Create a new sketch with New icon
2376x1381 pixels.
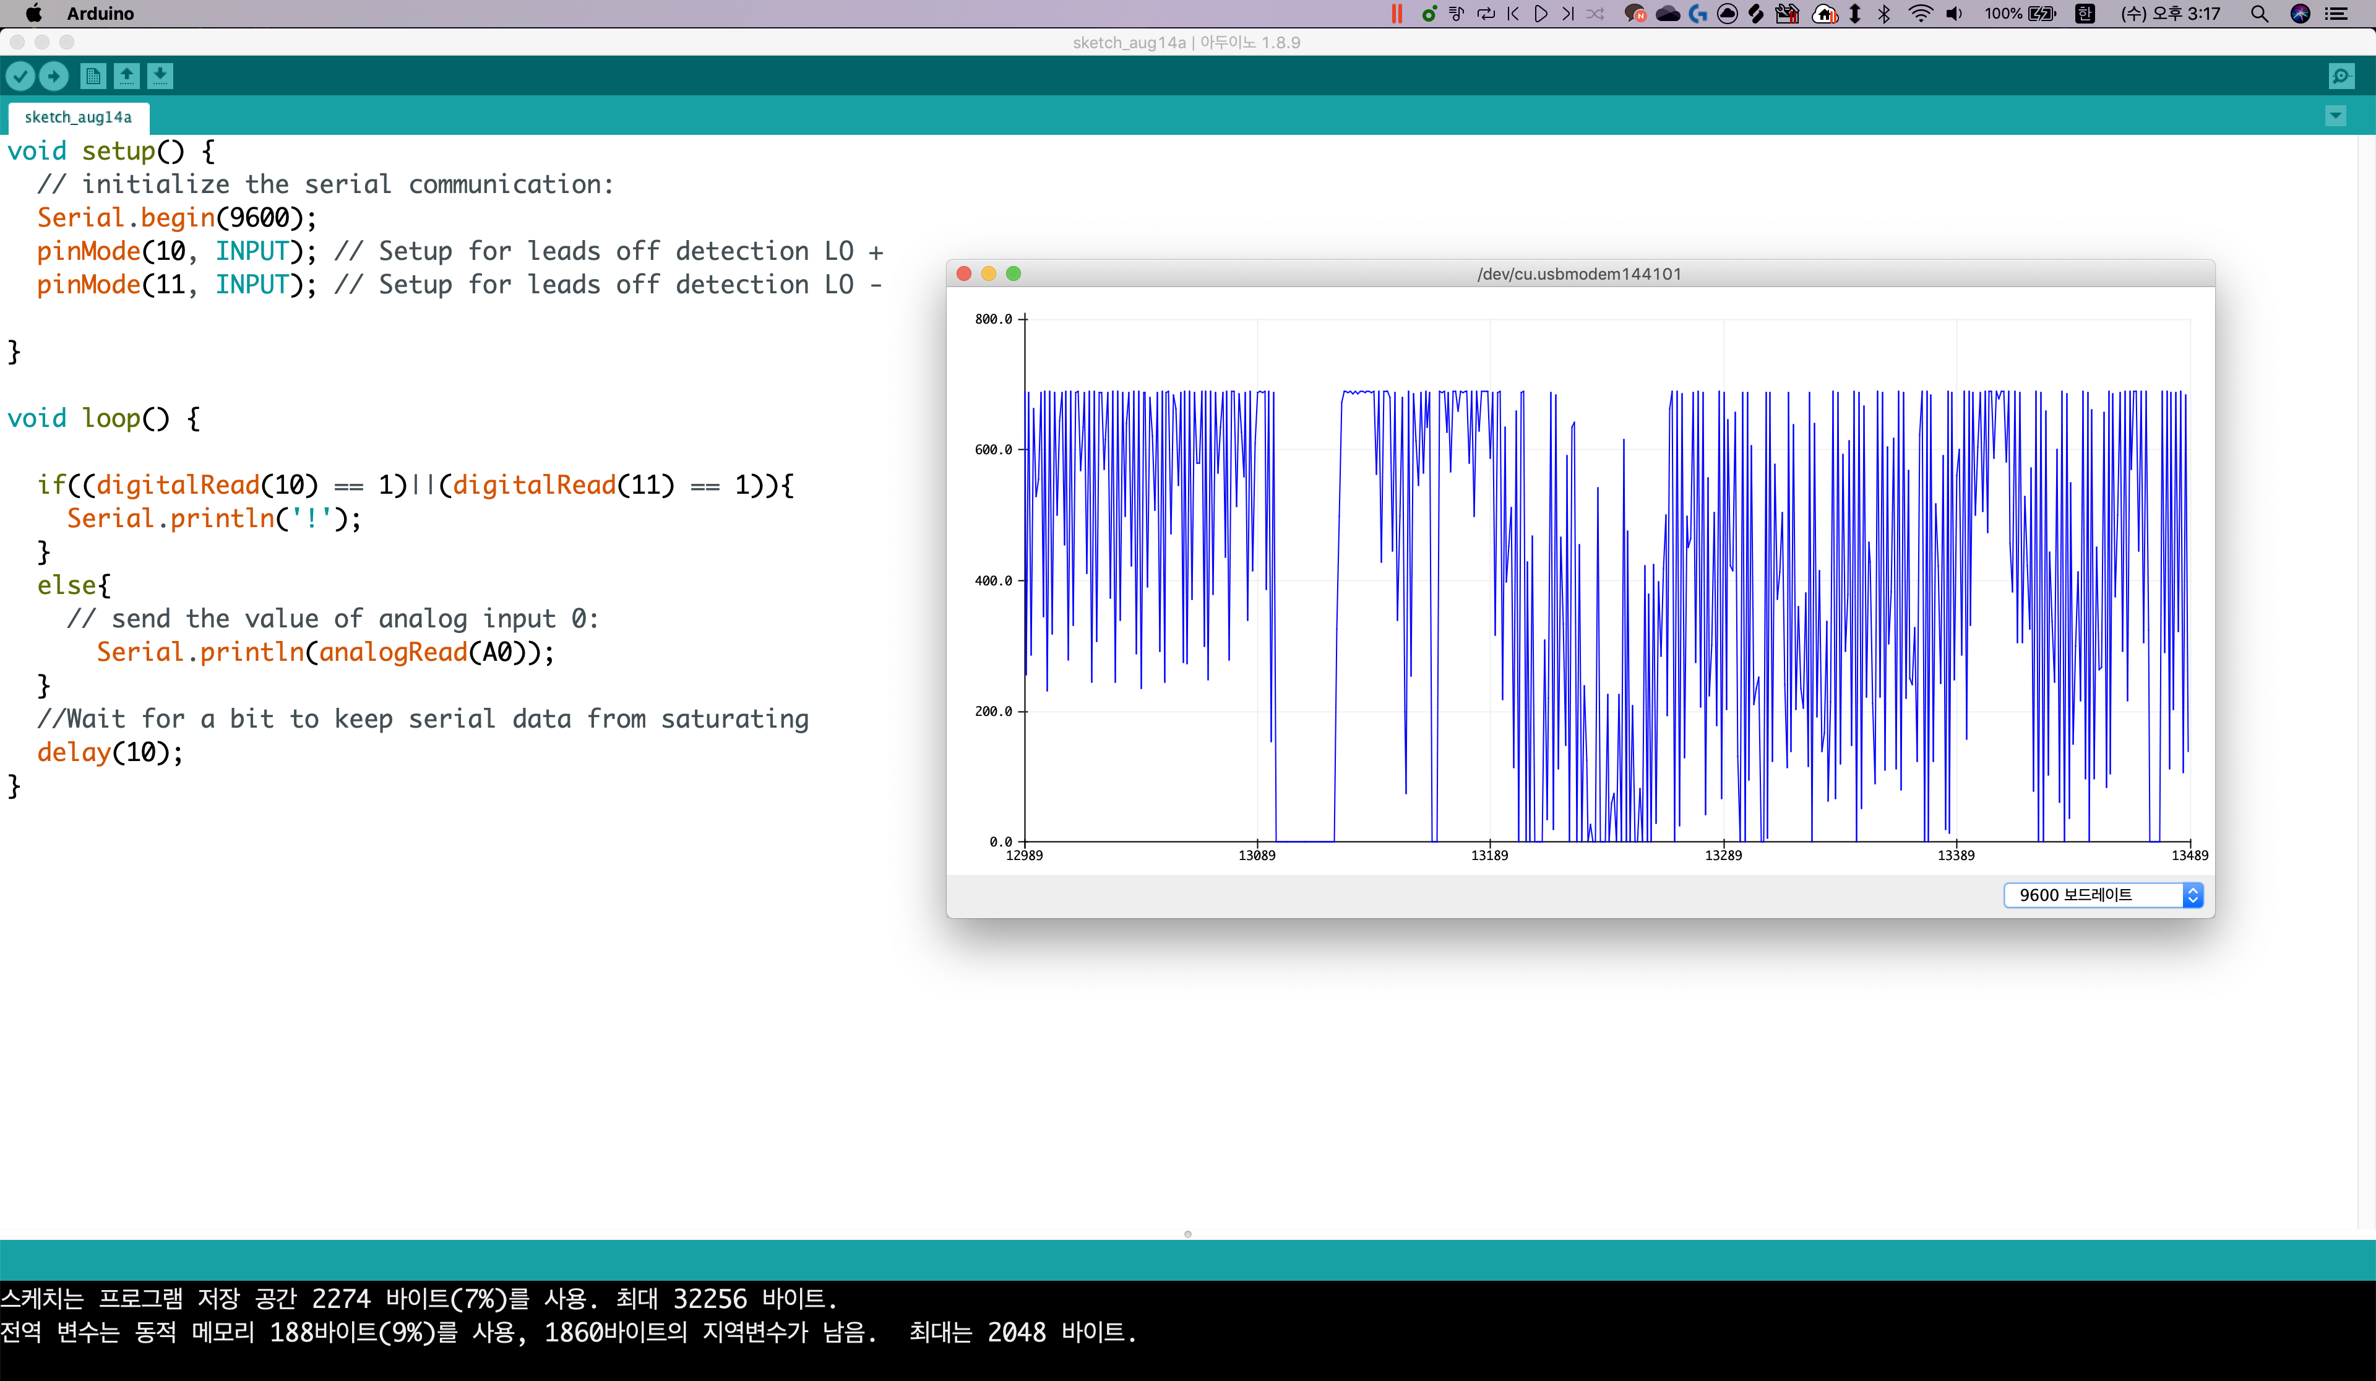click(x=92, y=75)
